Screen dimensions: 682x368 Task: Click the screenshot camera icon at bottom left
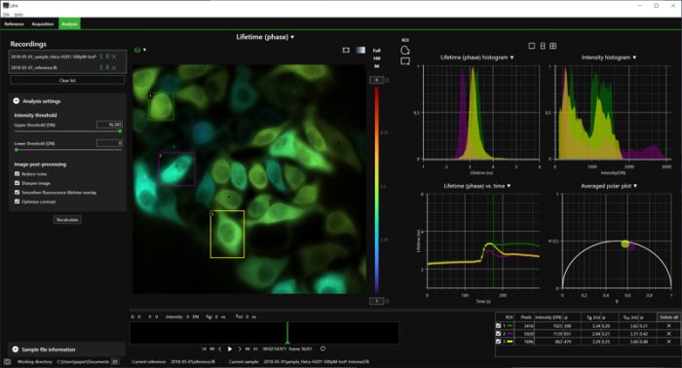[x=7, y=361]
